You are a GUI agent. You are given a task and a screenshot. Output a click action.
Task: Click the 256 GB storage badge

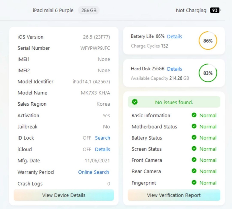89,10
